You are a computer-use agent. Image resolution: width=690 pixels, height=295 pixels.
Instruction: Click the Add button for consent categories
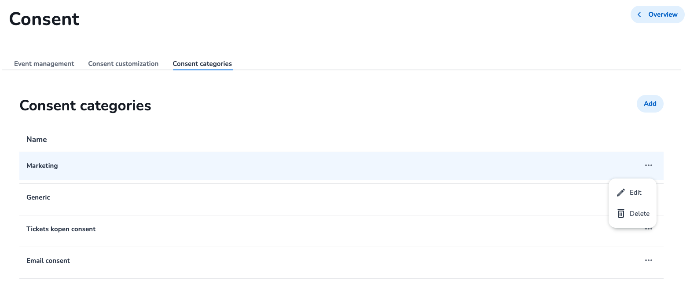650,104
